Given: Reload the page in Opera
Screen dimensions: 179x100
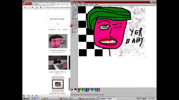Looking at the screenshot, I should pos(37,7).
